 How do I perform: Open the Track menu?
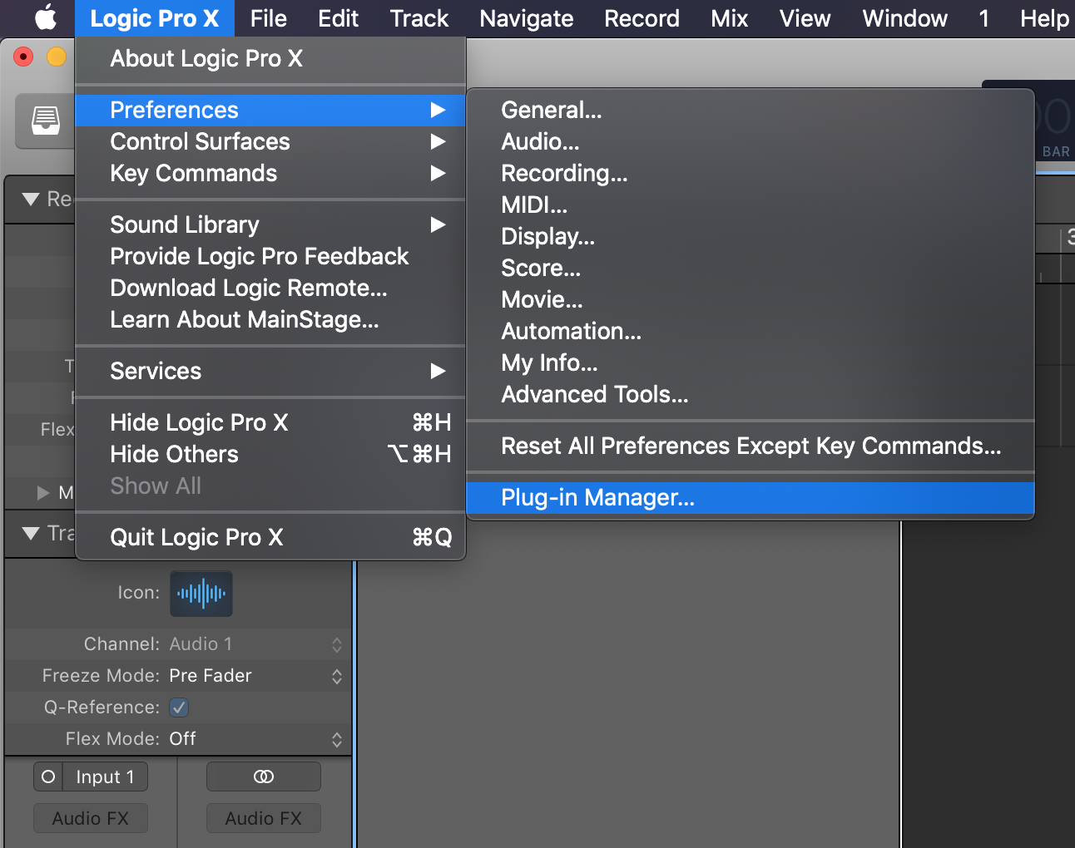[x=419, y=18]
